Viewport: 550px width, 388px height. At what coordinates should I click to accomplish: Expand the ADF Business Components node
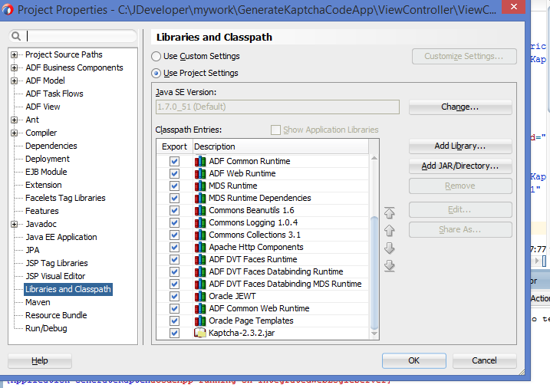coord(14,67)
